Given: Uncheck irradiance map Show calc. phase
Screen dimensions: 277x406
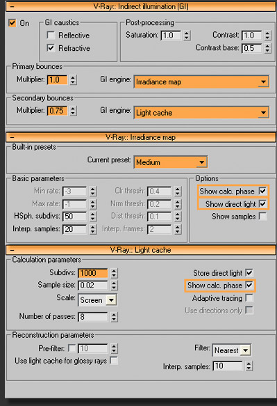Looking at the screenshot, I should pos(262,191).
